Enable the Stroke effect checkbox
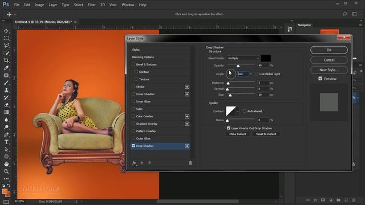The image size is (365, 205). [133, 87]
